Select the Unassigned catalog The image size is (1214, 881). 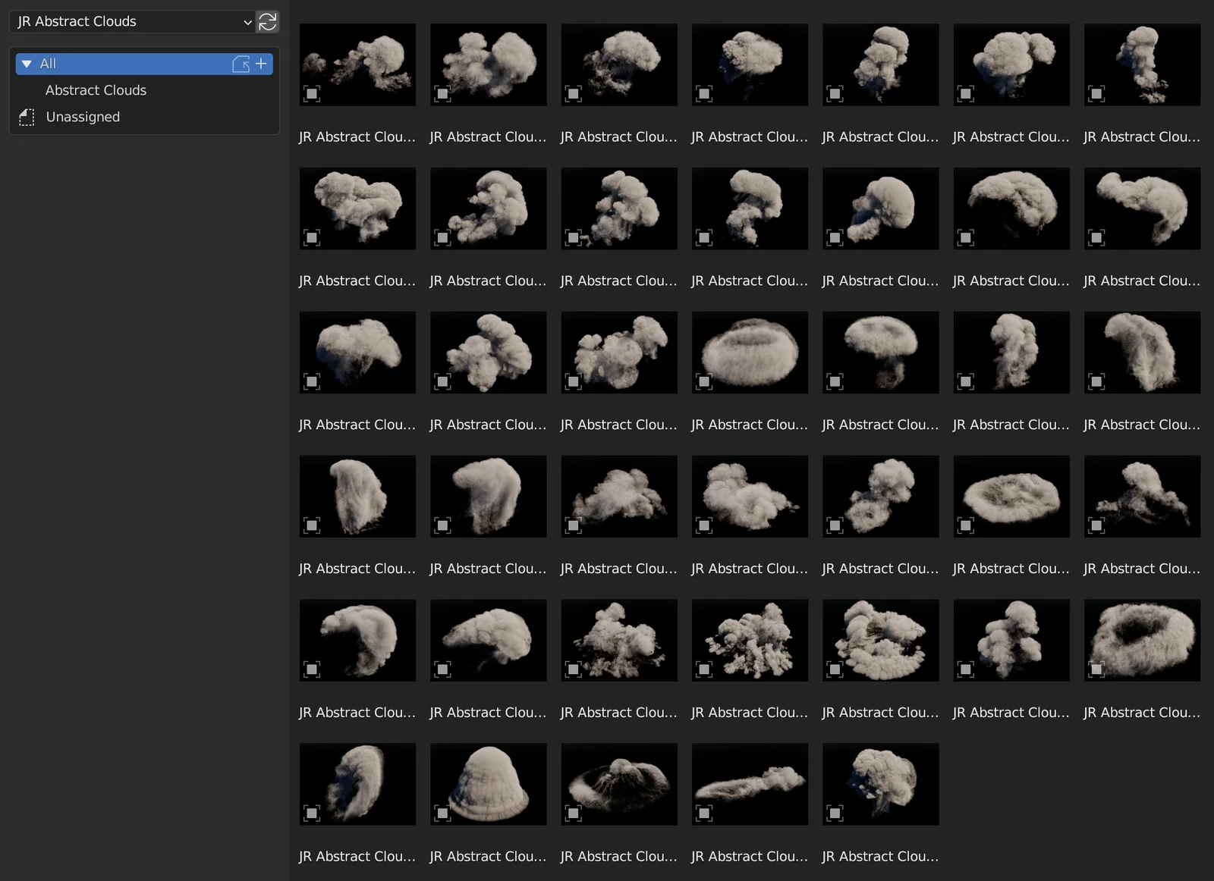(83, 117)
